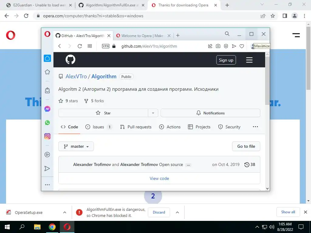
Task: Discard the blocked AlgorithmFullEn.exe download
Action: coord(159,212)
